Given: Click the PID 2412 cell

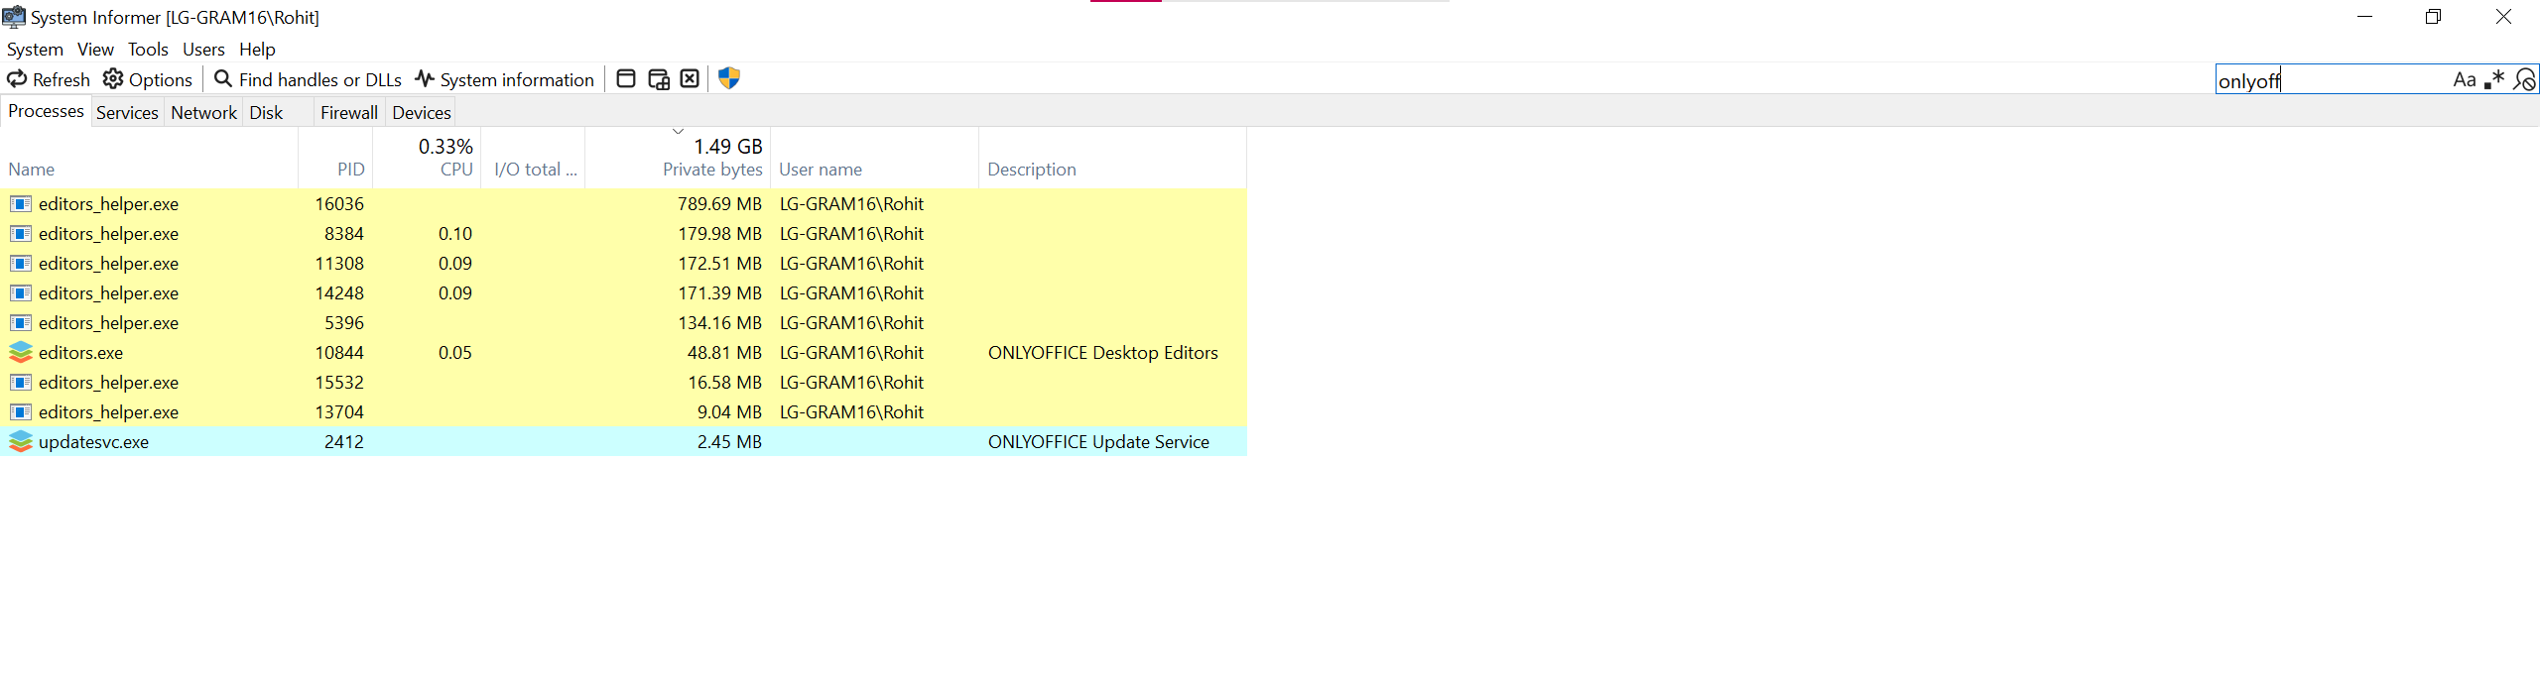Looking at the screenshot, I should tap(344, 442).
